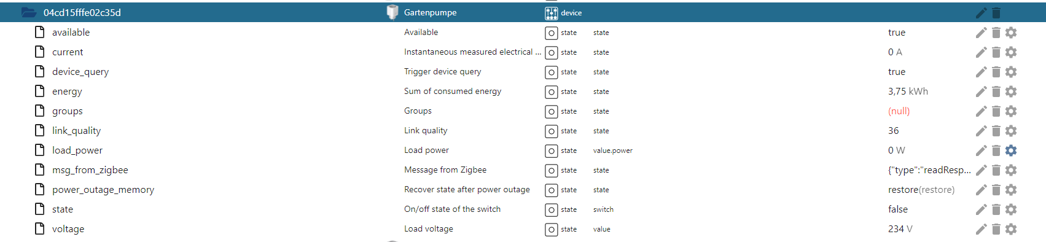Toggle the true value of available
This screenshot has height=242, width=1046.
click(x=897, y=33)
